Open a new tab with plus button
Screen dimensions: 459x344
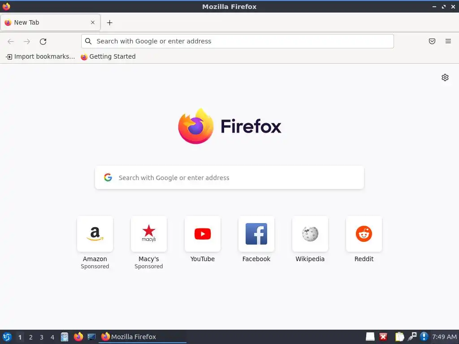click(x=109, y=22)
